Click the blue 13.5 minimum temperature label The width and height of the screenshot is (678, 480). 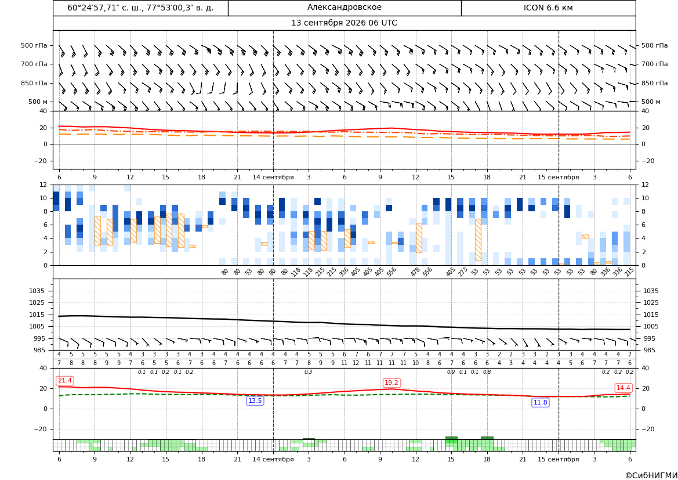tap(255, 401)
